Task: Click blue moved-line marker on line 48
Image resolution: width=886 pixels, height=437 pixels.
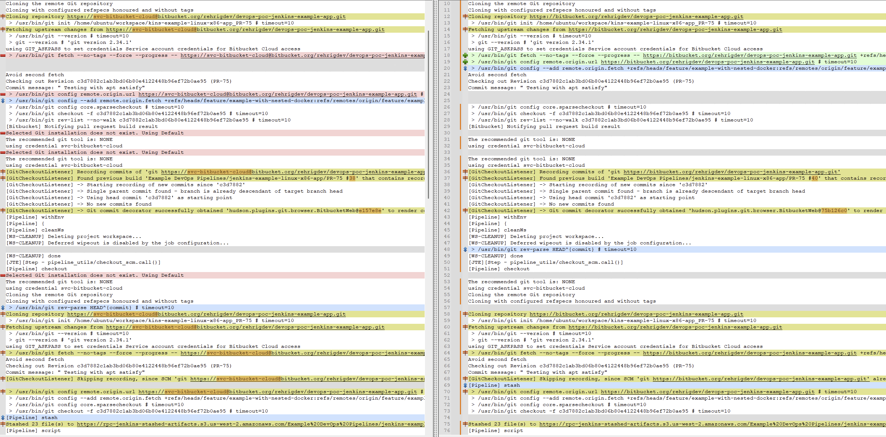Action: 465,249
